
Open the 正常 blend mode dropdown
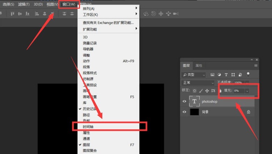198,83
